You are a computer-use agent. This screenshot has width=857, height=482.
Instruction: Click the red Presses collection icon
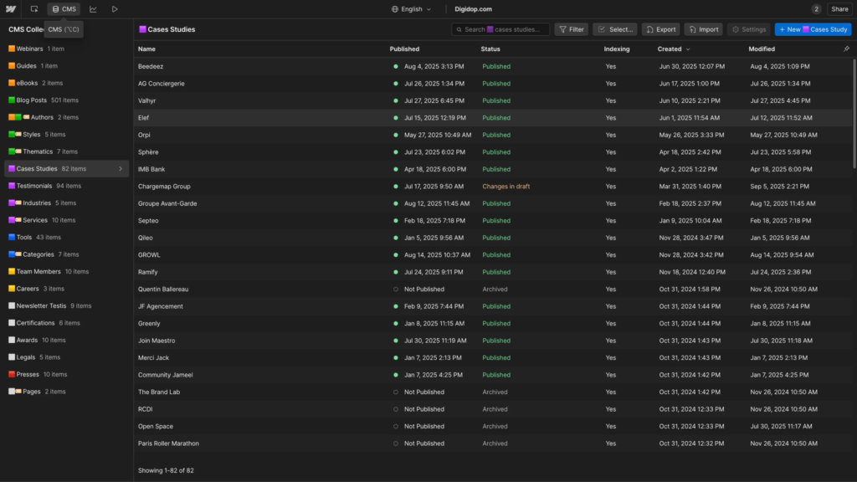pyautogui.click(x=12, y=375)
